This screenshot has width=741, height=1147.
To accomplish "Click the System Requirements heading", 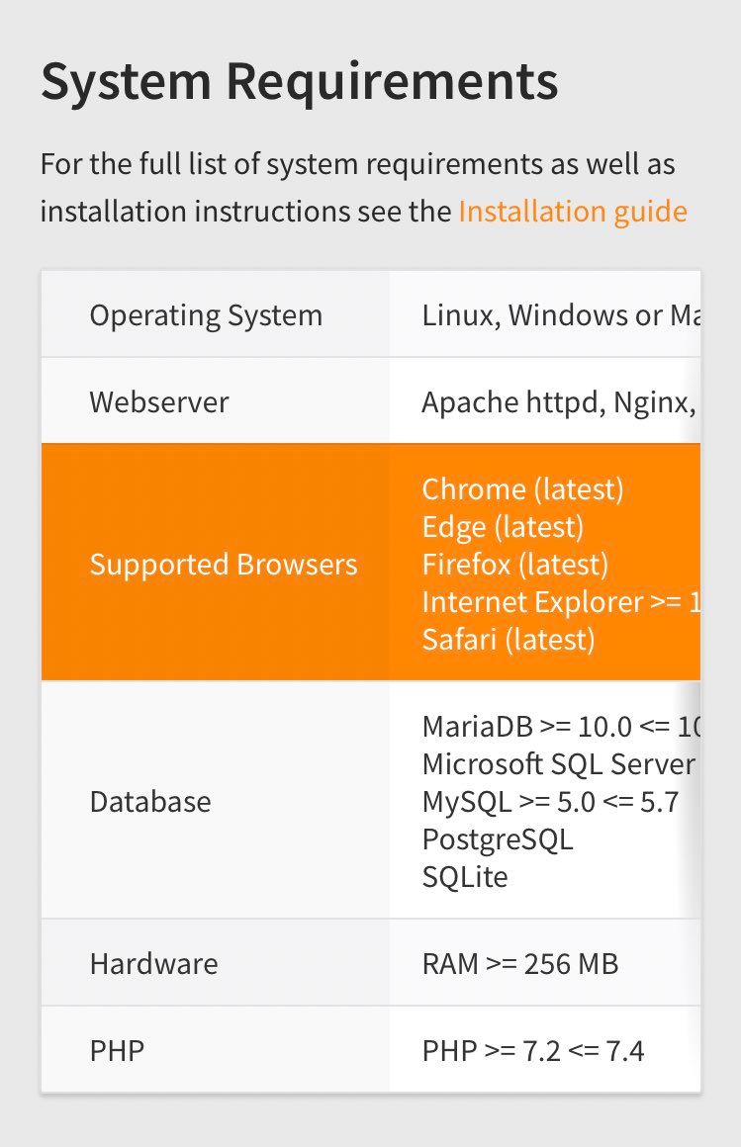I will click(299, 82).
